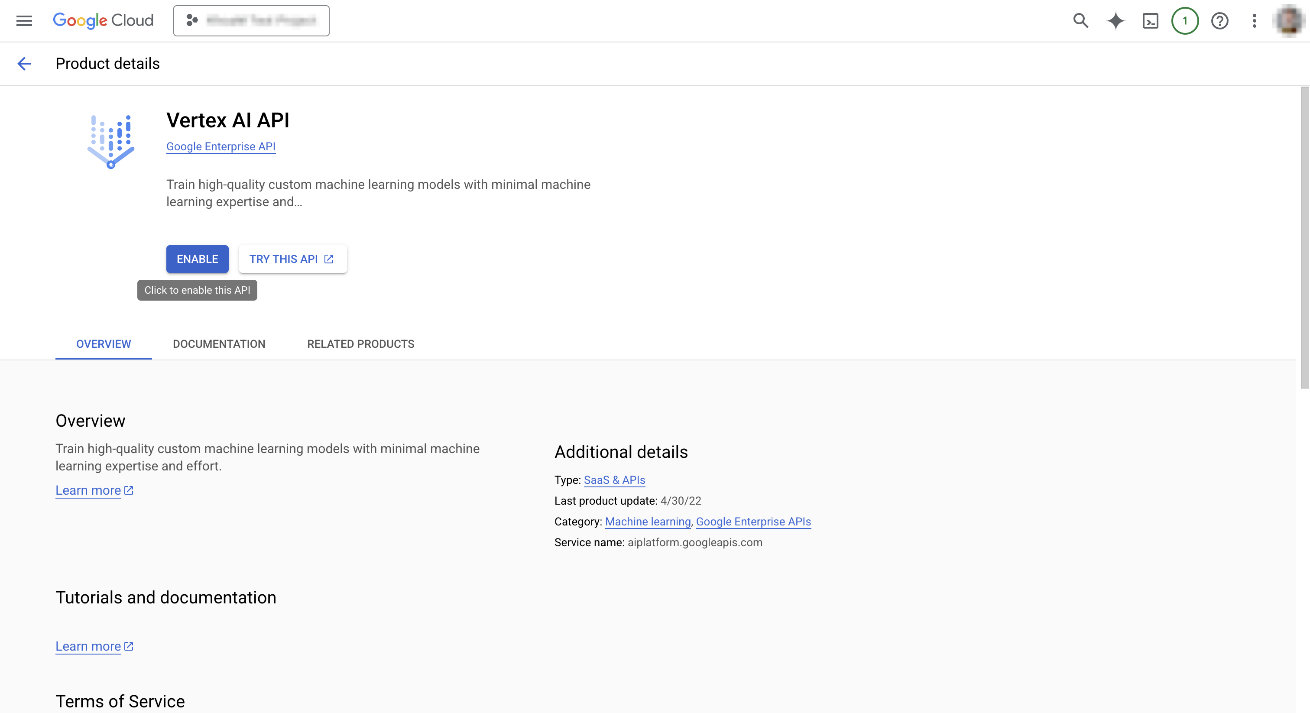
Task: Open the Google Enterprise APIs category link
Action: 753,522
